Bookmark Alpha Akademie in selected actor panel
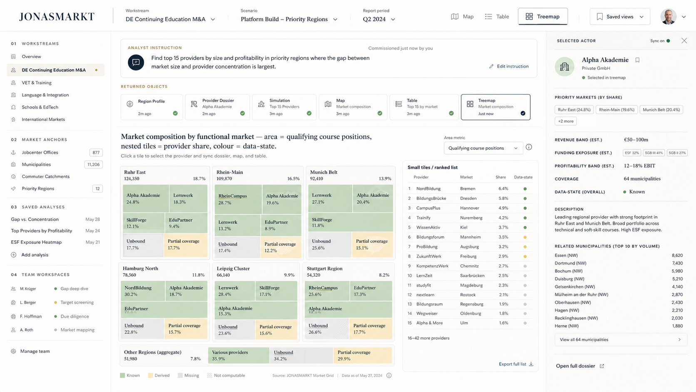The height and width of the screenshot is (392, 696). 637,60
